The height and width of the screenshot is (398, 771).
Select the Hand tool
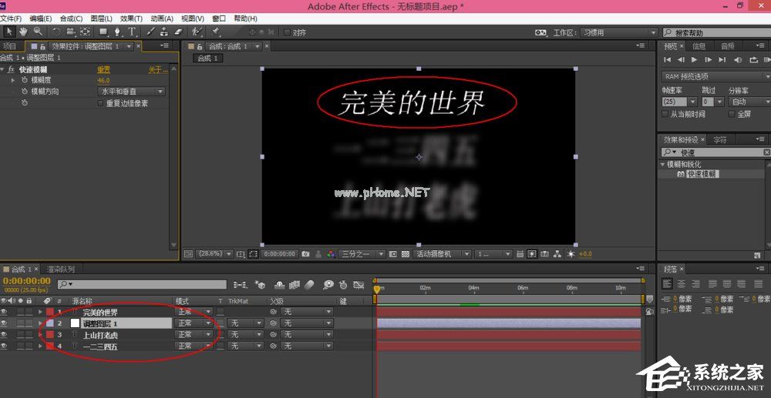(x=23, y=32)
